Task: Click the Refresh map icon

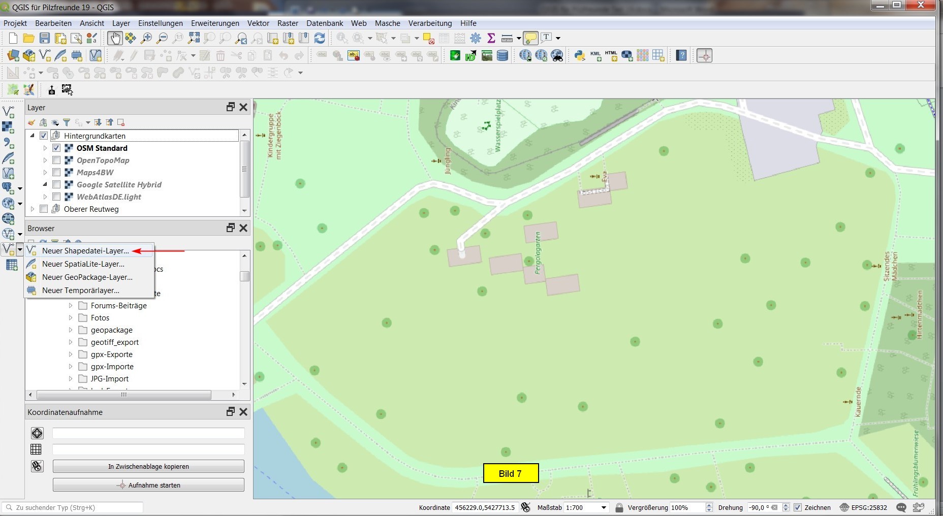Action: (320, 38)
